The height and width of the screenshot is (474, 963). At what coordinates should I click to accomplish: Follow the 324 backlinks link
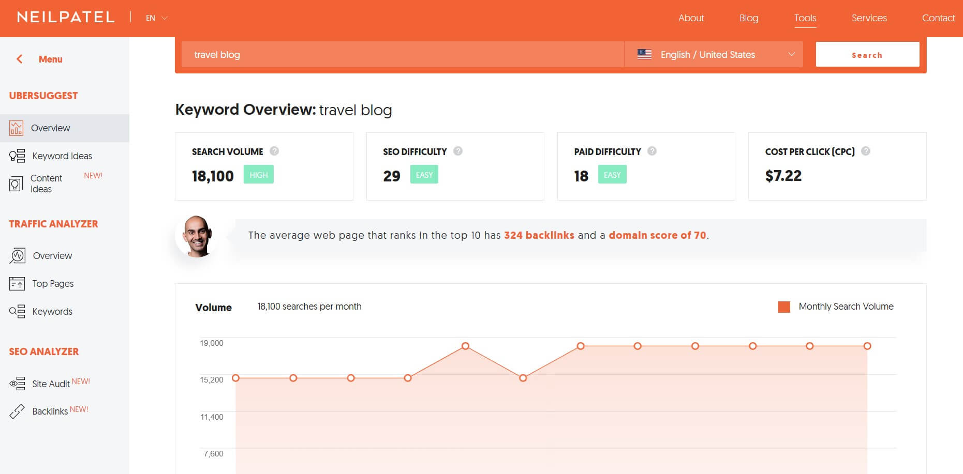539,235
